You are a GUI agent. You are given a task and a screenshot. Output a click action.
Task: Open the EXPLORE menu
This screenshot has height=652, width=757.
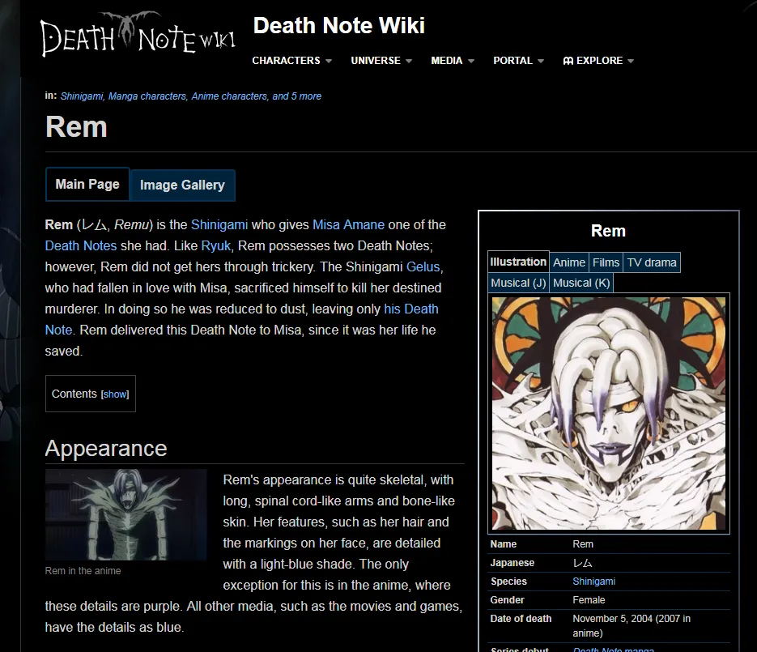[598, 61]
